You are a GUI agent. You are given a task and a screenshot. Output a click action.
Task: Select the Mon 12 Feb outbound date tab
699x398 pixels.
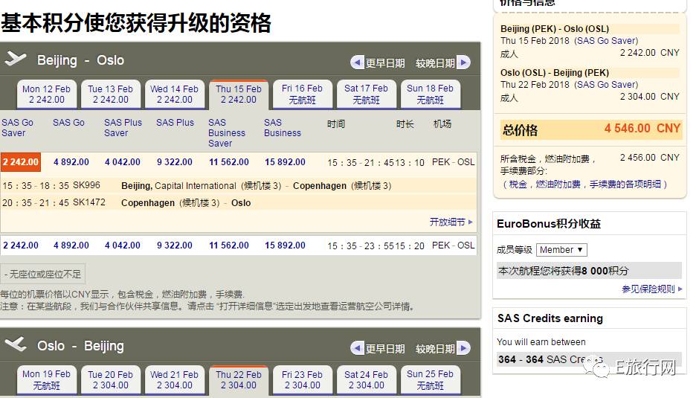click(46, 94)
